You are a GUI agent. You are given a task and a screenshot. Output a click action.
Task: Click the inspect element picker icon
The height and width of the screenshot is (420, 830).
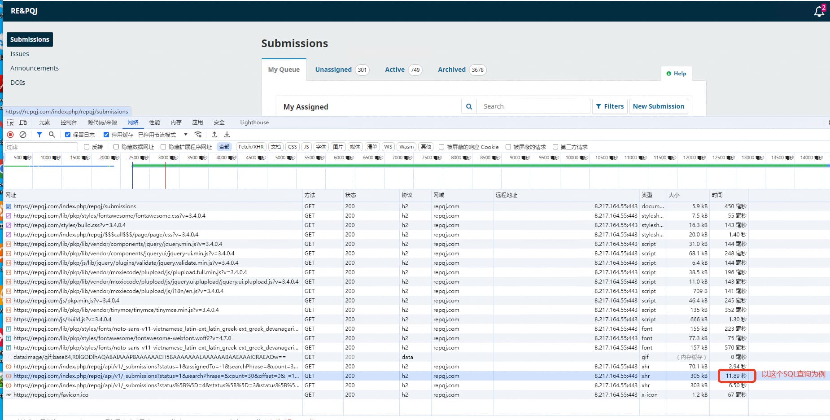coord(10,122)
